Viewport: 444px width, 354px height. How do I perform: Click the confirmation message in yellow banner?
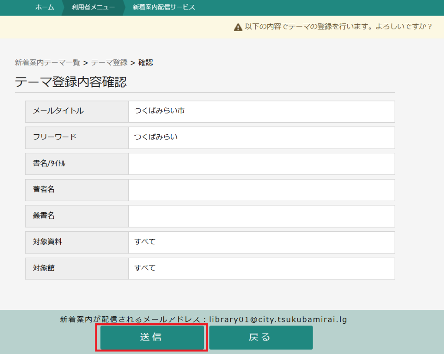pyautogui.click(x=338, y=27)
